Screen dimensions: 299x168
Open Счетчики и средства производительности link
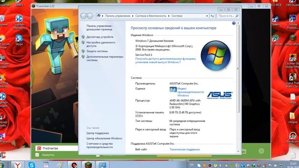click(100, 146)
